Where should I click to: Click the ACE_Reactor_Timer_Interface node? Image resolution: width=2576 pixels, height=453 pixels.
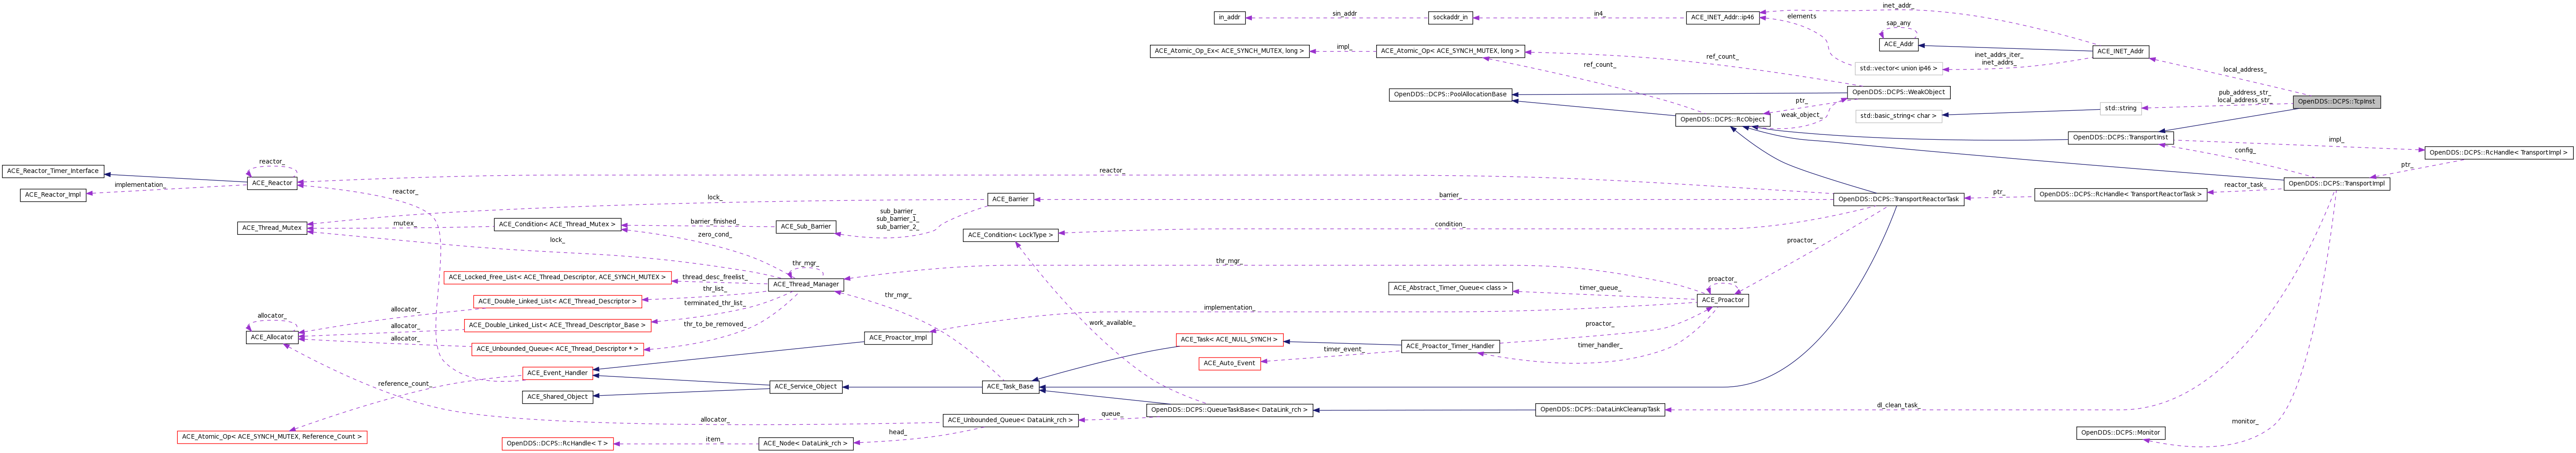(x=53, y=172)
